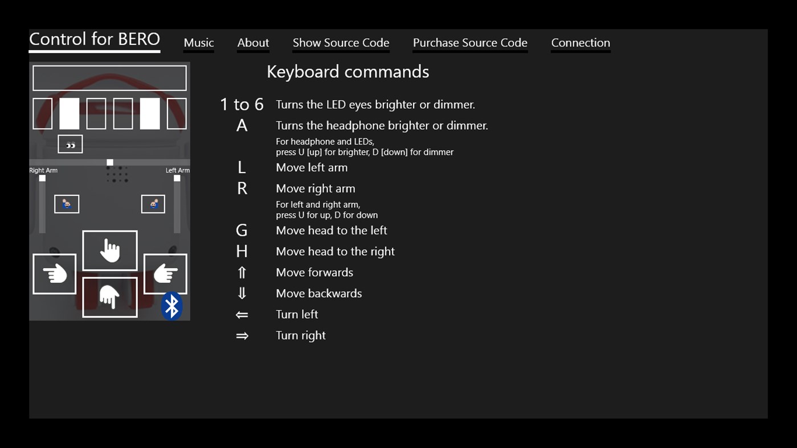
Task: Click the wide headphone box above LEDs
Action: [x=109, y=78]
